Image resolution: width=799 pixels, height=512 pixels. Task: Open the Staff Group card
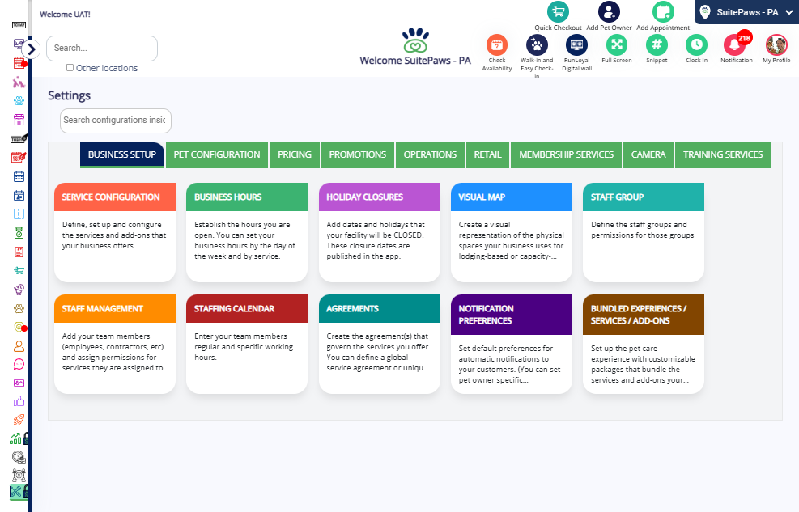click(x=643, y=232)
